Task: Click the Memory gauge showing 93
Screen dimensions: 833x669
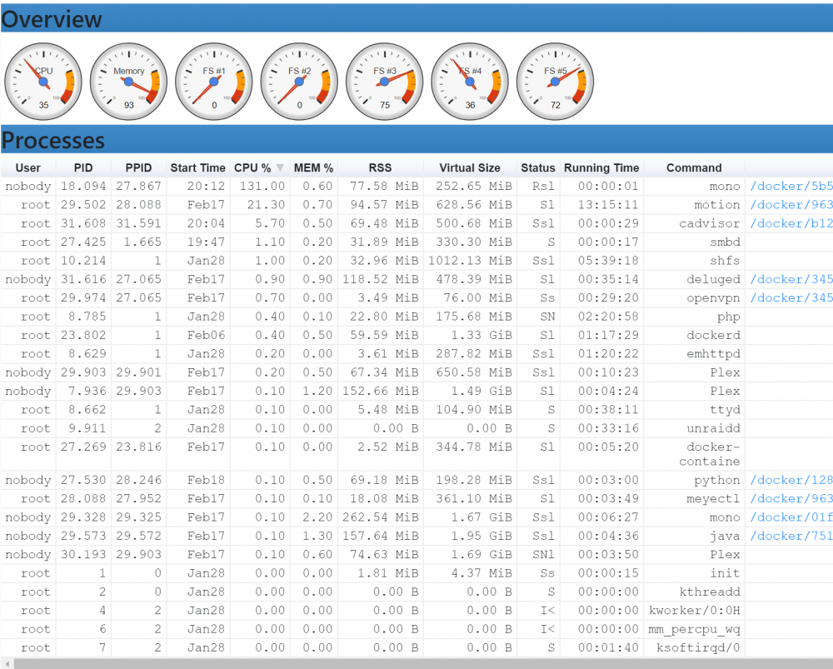Action: coord(128,82)
